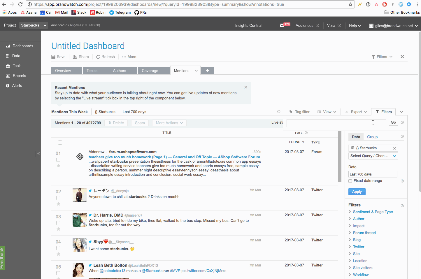This screenshot has width=421, height=279.
Task: Star mention 02 as favorite
Action: click(58, 204)
